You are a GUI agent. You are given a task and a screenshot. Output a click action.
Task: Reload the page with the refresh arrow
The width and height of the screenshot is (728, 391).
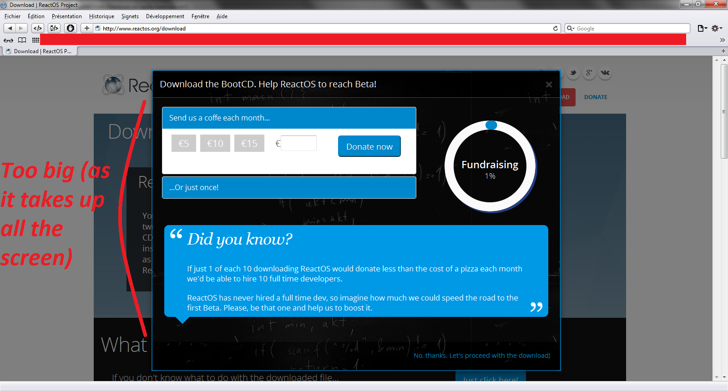coord(556,28)
